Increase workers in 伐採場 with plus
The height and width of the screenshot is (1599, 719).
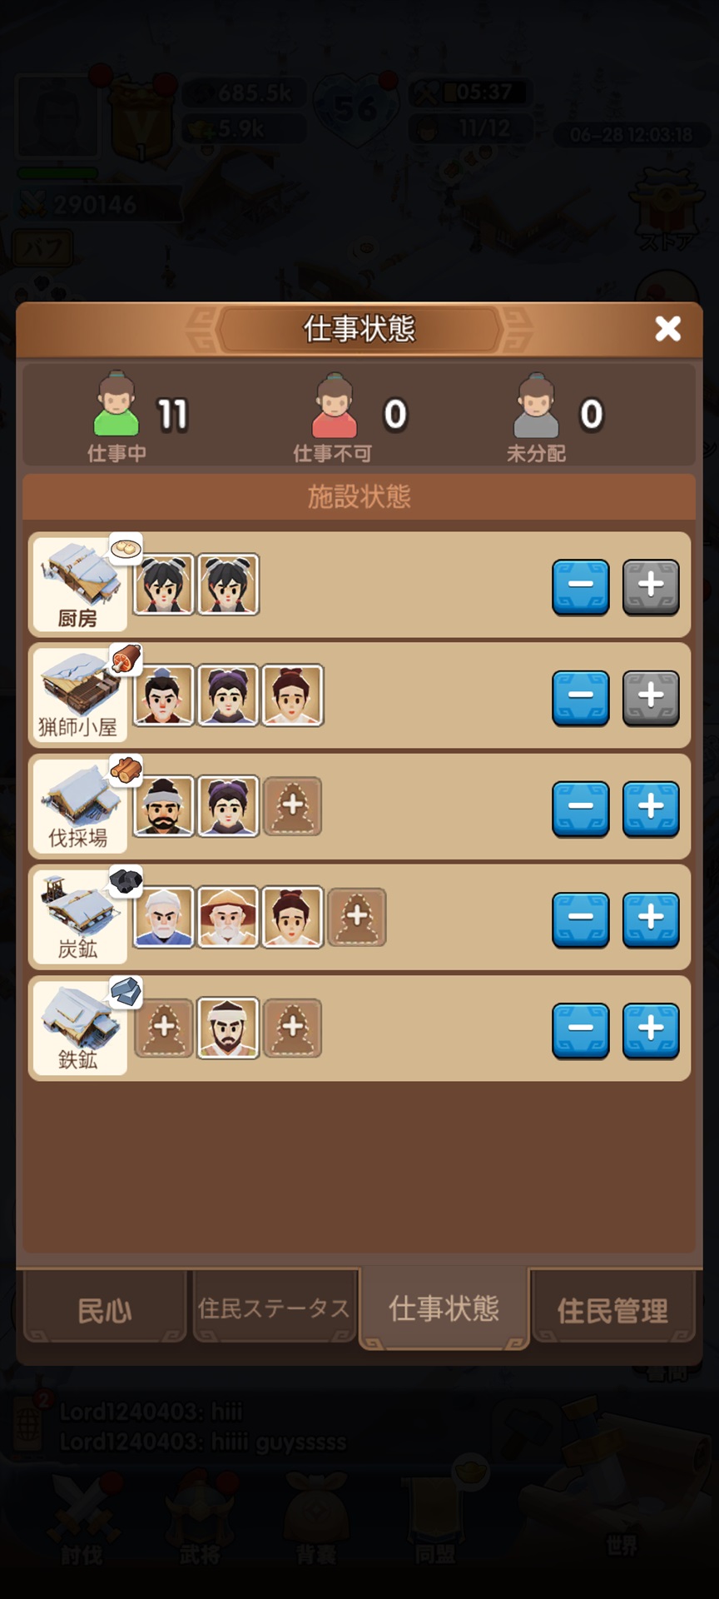click(x=651, y=808)
